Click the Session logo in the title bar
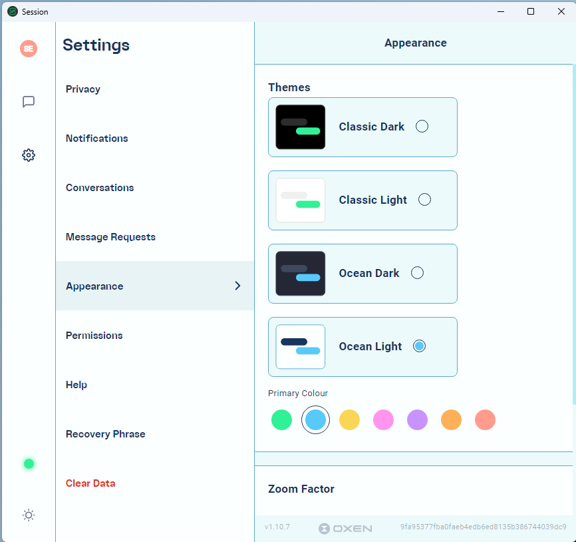 [x=13, y=11]
